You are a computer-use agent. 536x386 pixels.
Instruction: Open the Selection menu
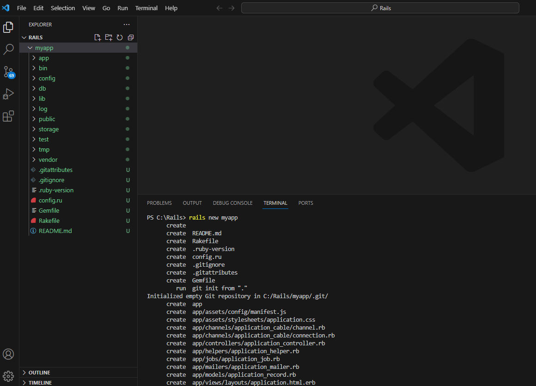(x=63, y=8)
